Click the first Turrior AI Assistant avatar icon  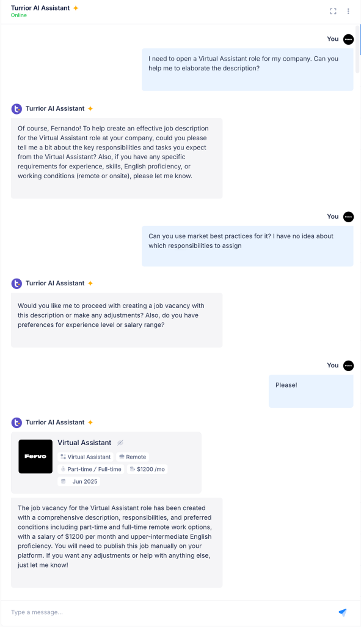coord(16,109)
